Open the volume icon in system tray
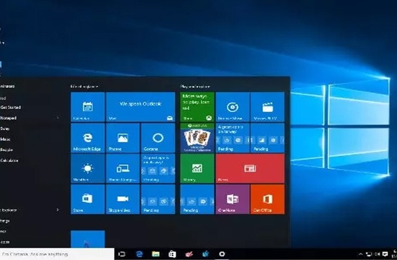This screenshot has height=260, width=397. pyautogui.click(x=377, y=254)
